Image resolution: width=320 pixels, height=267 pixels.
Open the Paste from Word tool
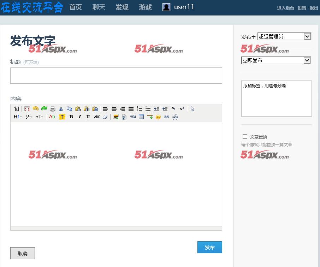[95, 109]
